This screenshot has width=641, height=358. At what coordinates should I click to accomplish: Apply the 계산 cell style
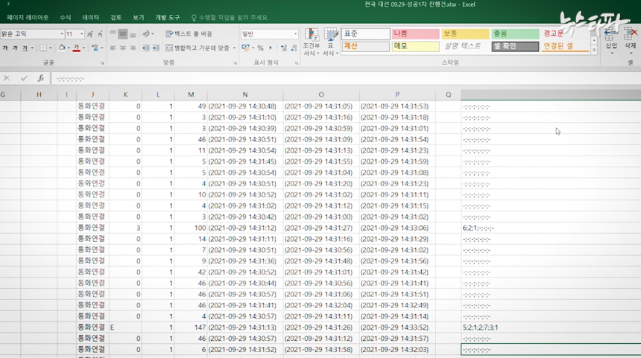coord(365,46)
